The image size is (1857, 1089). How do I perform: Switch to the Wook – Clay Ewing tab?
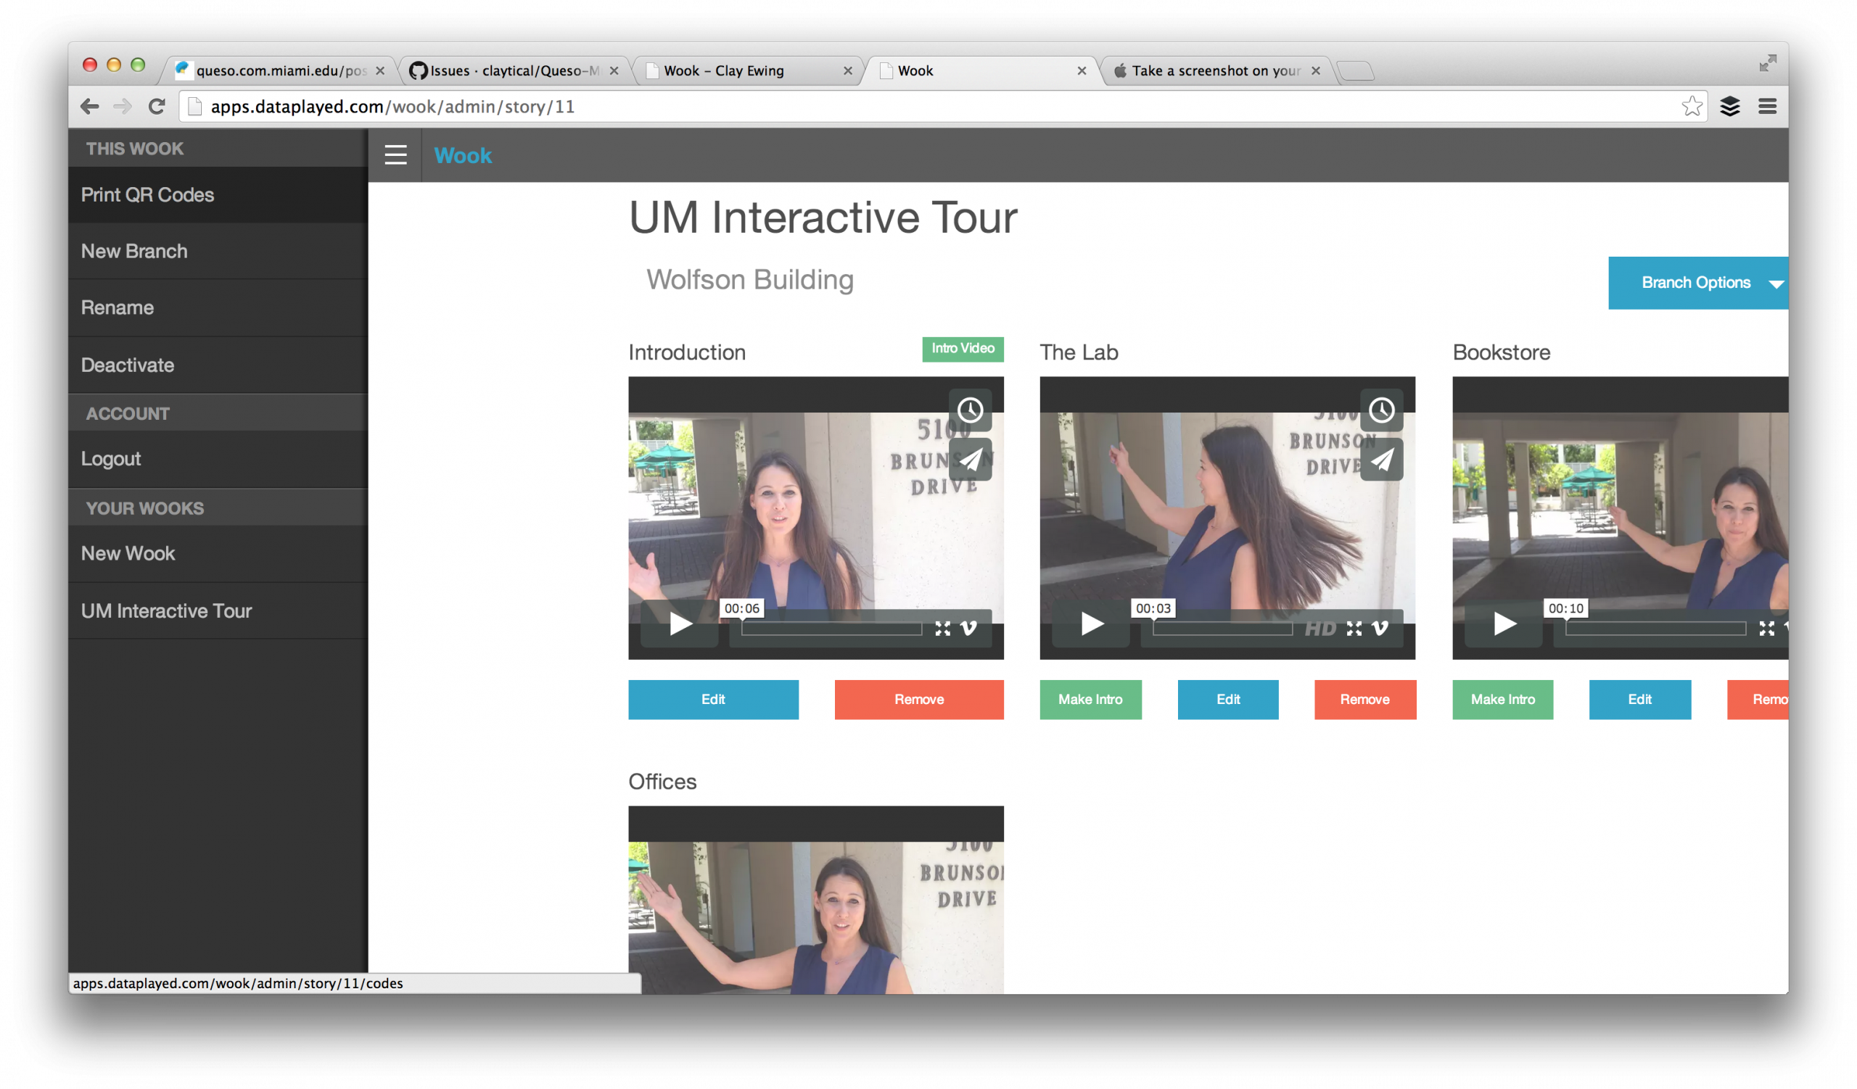click(747, 70)
